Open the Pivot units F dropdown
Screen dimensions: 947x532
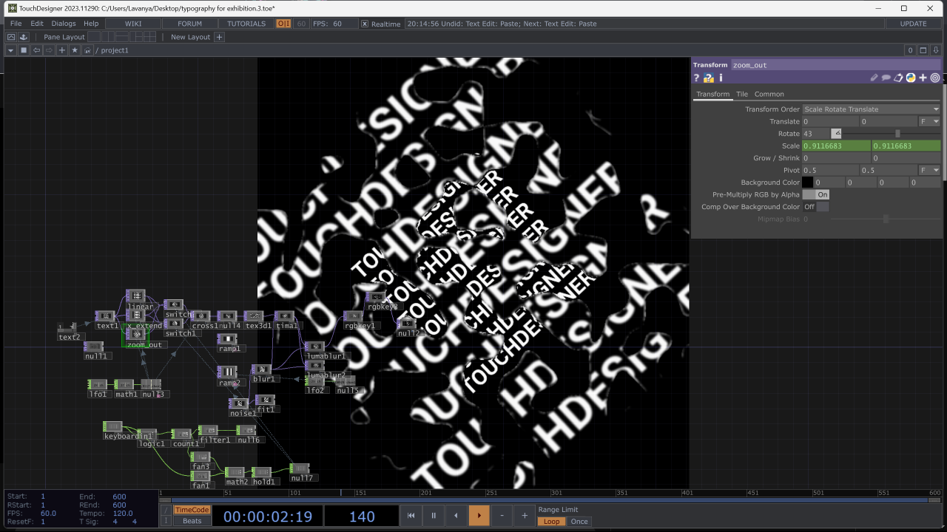(x=929, y=170)
